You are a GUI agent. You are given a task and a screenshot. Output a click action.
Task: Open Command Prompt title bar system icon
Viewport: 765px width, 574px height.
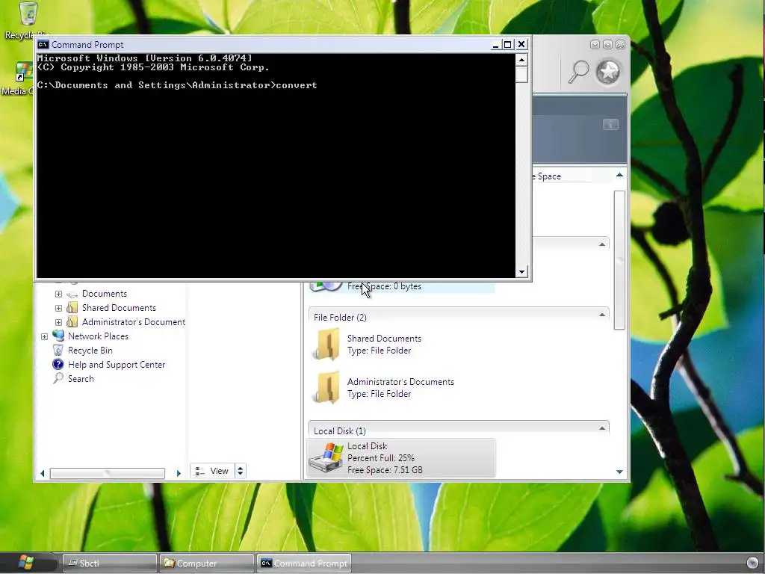[43, 44]
